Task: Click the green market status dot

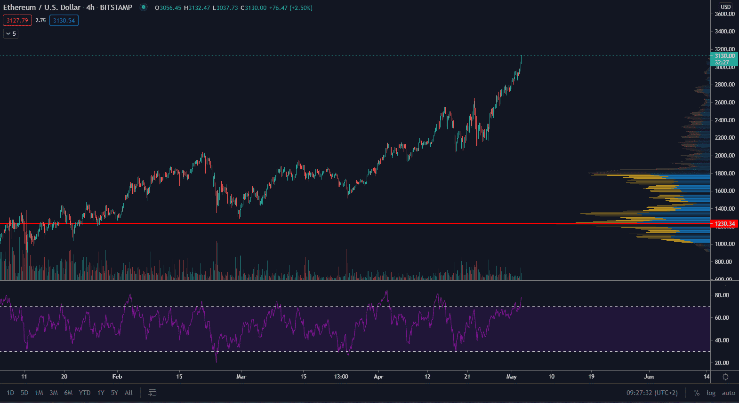Action: 144,8
